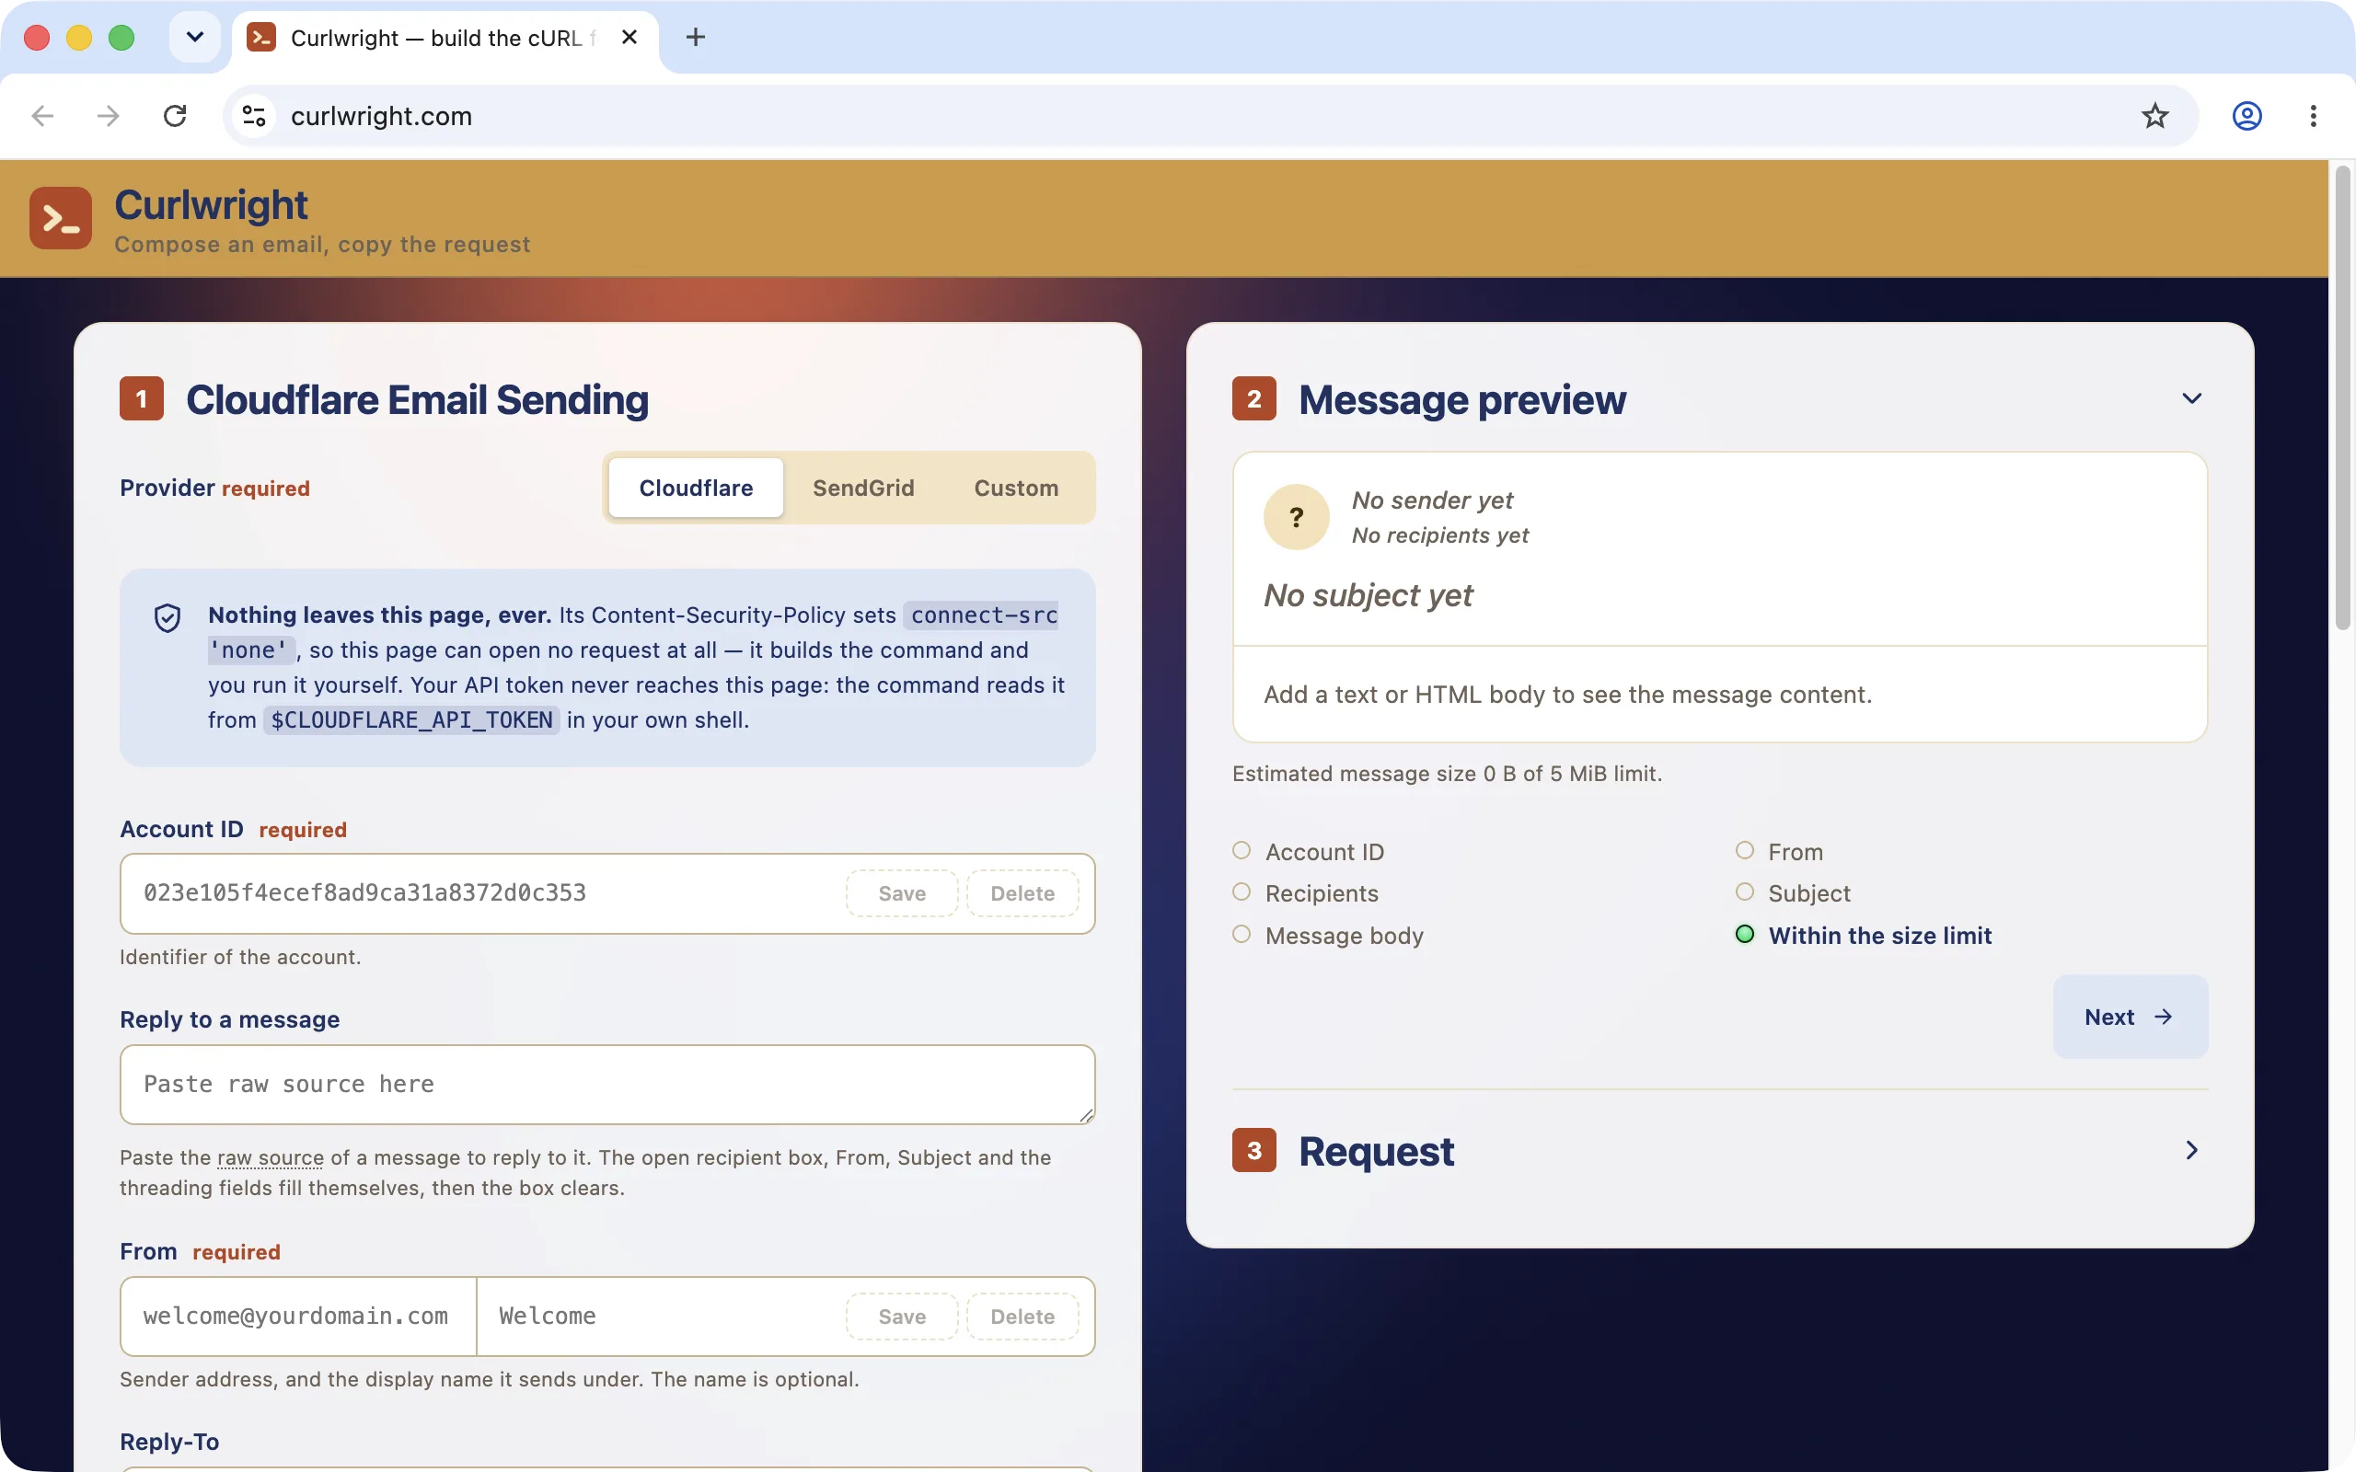Click the Curlwright title in header
This screenshot has width=2356, height=1472.
(212, 204)
